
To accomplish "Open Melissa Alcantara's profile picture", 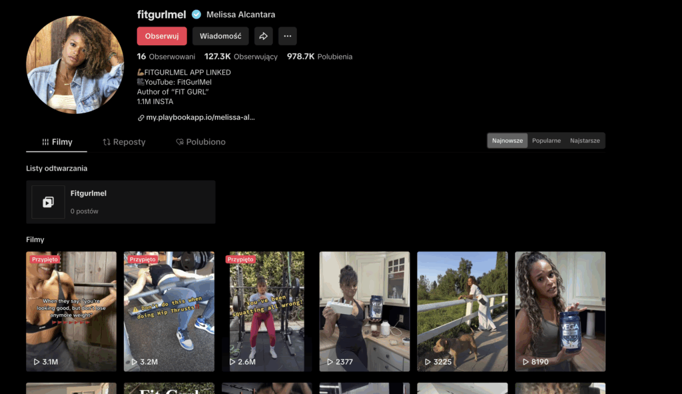I will tap(75, 65).
